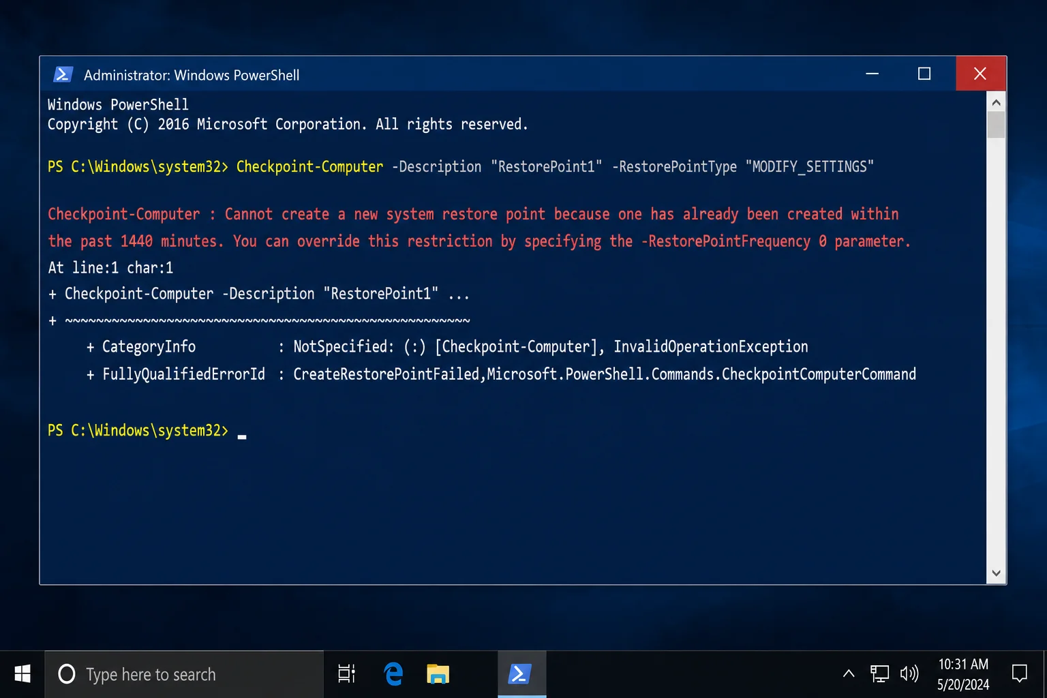This screenshot has width=1047, height=698.
Task: Click the yellow 'Checkpoint-Computer' command text
Action: click(309, 167)
